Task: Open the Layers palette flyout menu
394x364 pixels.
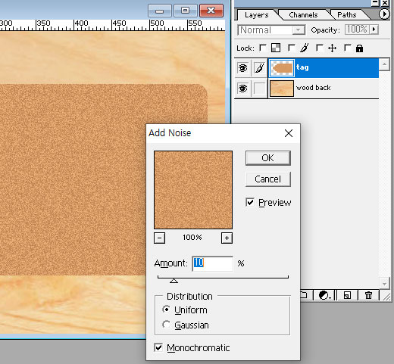Action: click(384, 14)
